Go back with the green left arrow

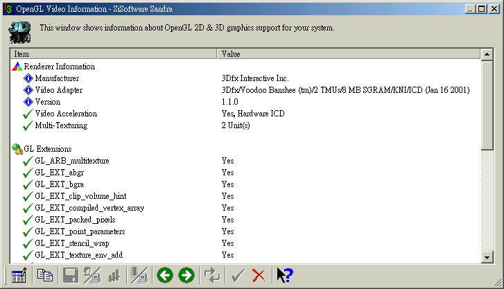tap(165, 276)
